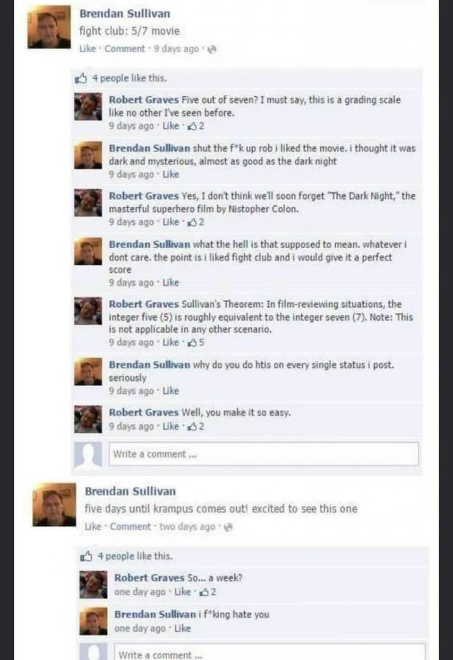Image resolution: width=453 pixels, height=660 pixels.
Task: Click the Comment link under the krampus post
Action: point(130,527)
